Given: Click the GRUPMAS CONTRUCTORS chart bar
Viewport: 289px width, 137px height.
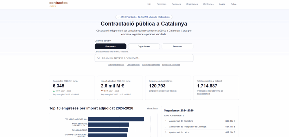Looking at the screenshot, I should coord(108,135).
